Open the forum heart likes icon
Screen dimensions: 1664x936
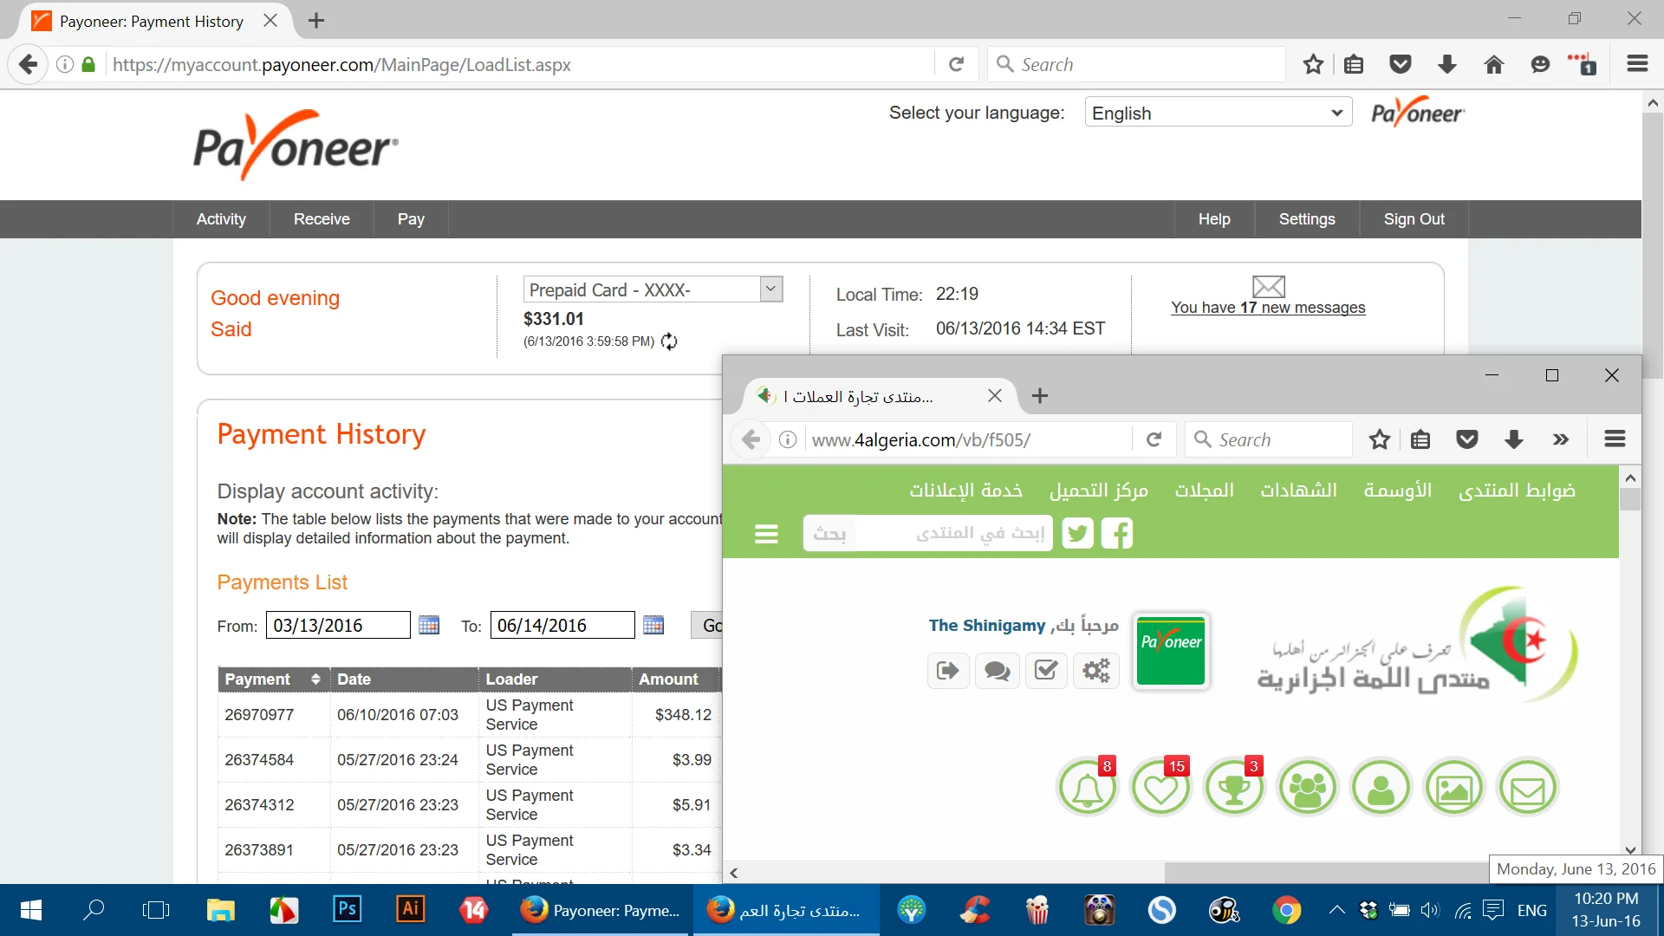point(1160,788)
